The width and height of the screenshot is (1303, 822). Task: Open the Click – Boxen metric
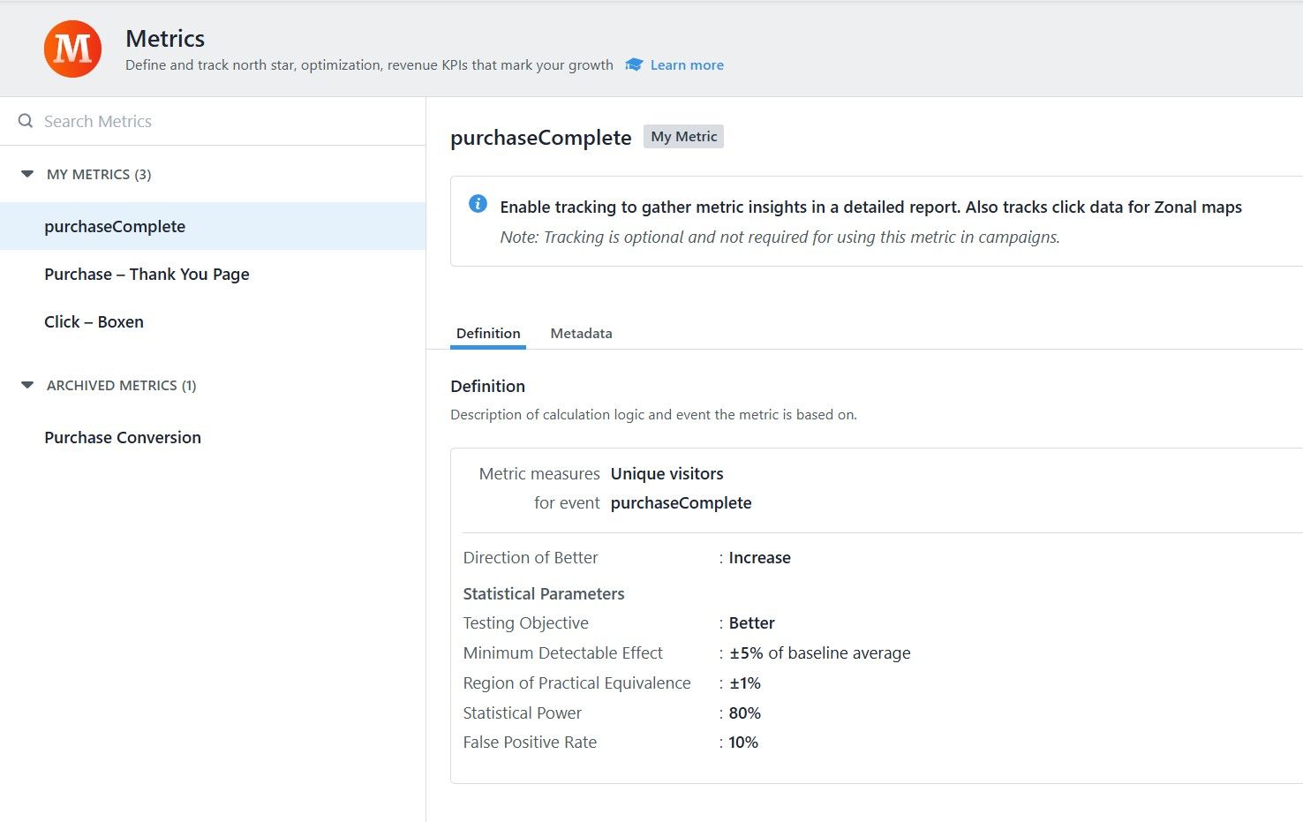click(x=94, y=321)
